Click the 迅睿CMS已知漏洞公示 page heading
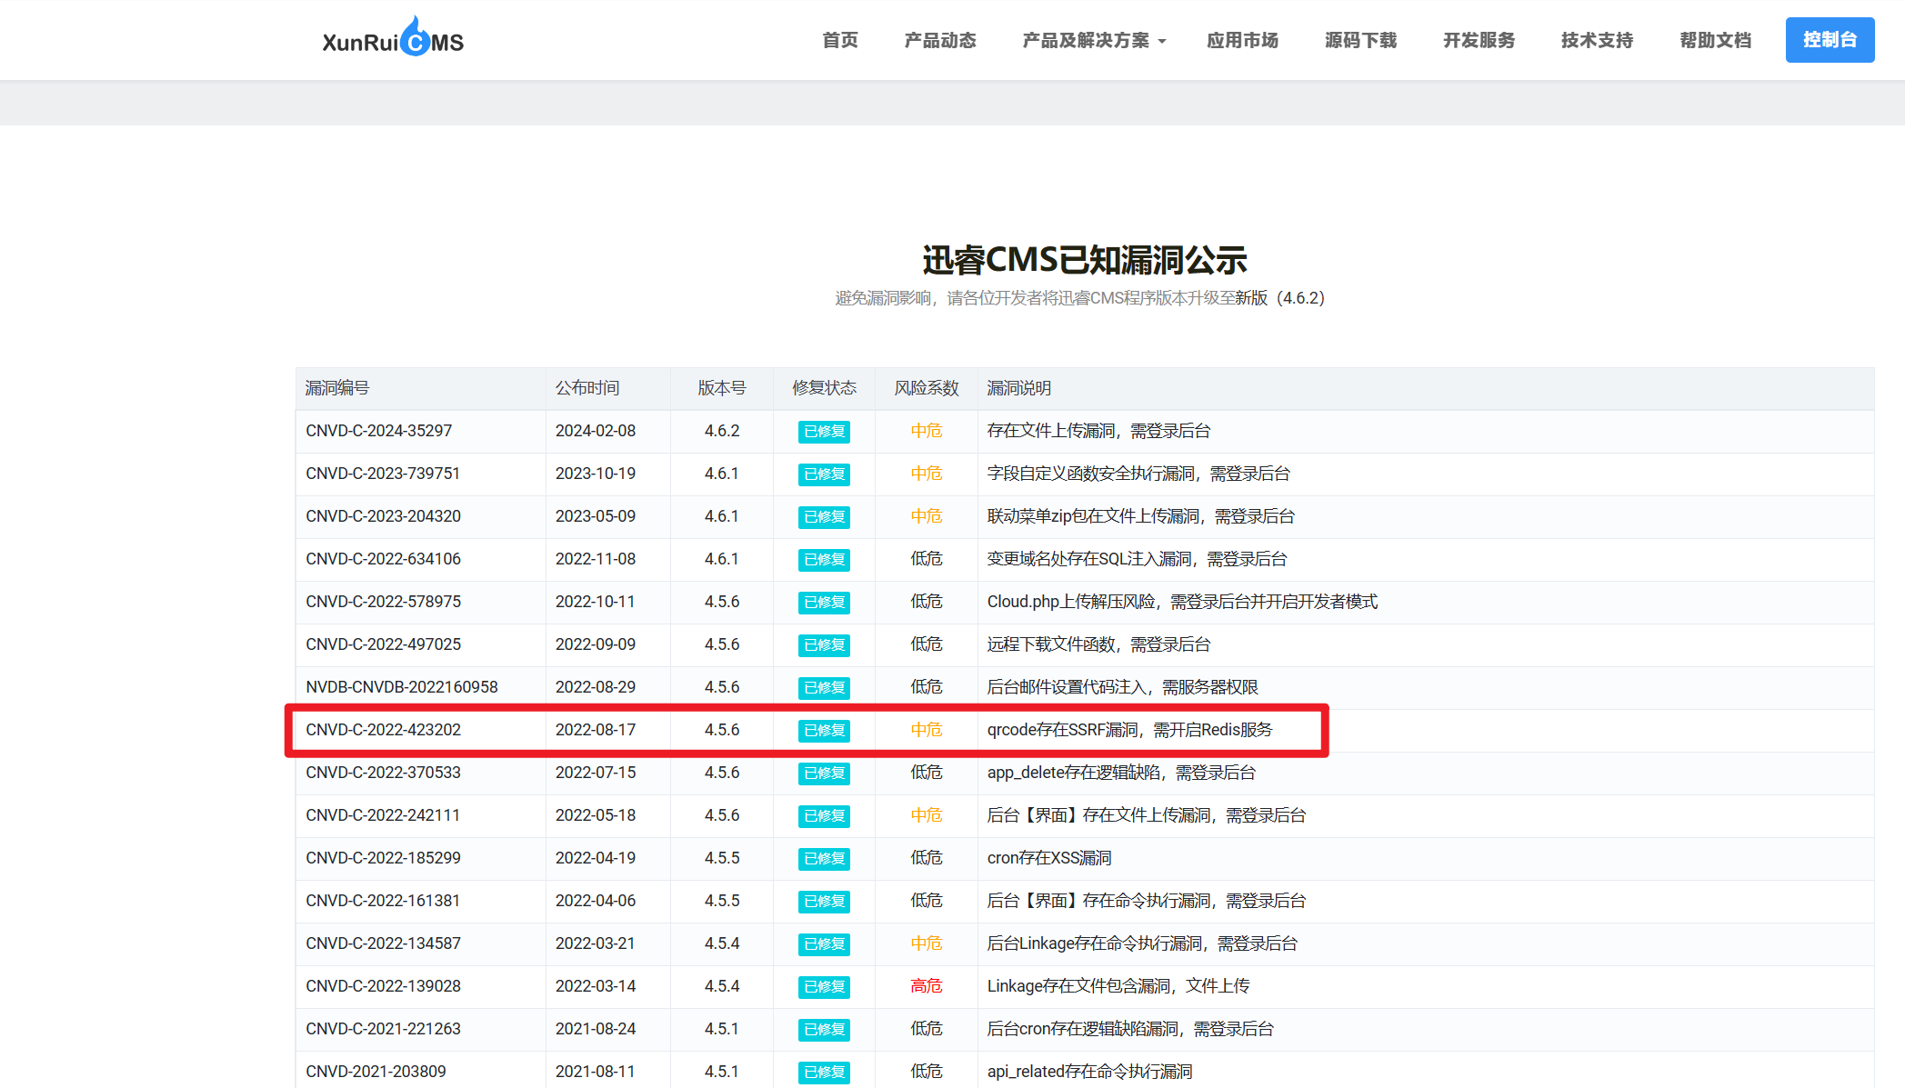Image resolution: width=1905 pixels, height=1088 pixels. coord(1085,260)
